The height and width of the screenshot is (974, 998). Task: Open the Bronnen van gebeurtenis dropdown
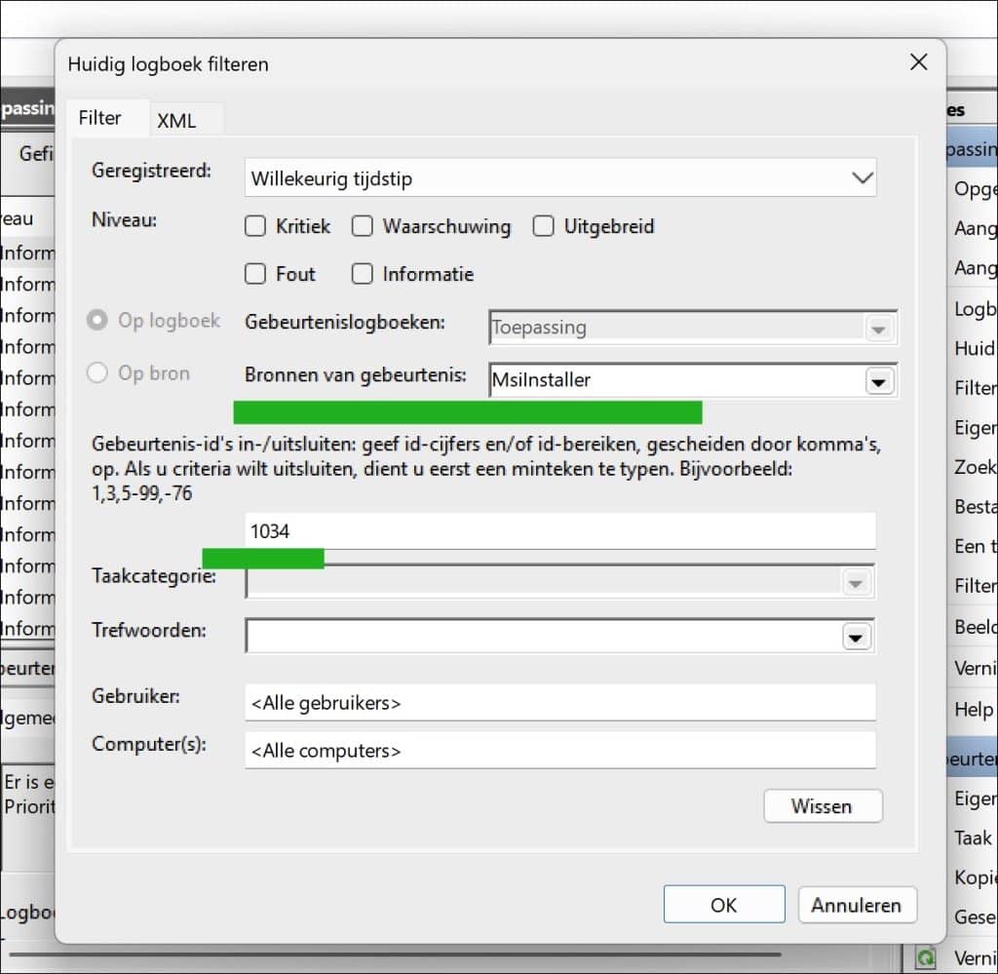880,380
